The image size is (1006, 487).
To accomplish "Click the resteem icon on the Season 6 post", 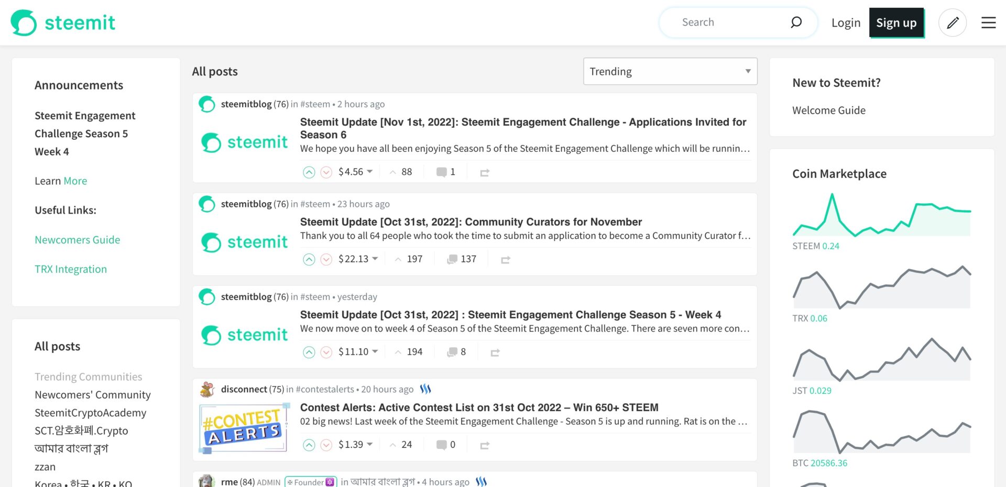I will point(484,171).
